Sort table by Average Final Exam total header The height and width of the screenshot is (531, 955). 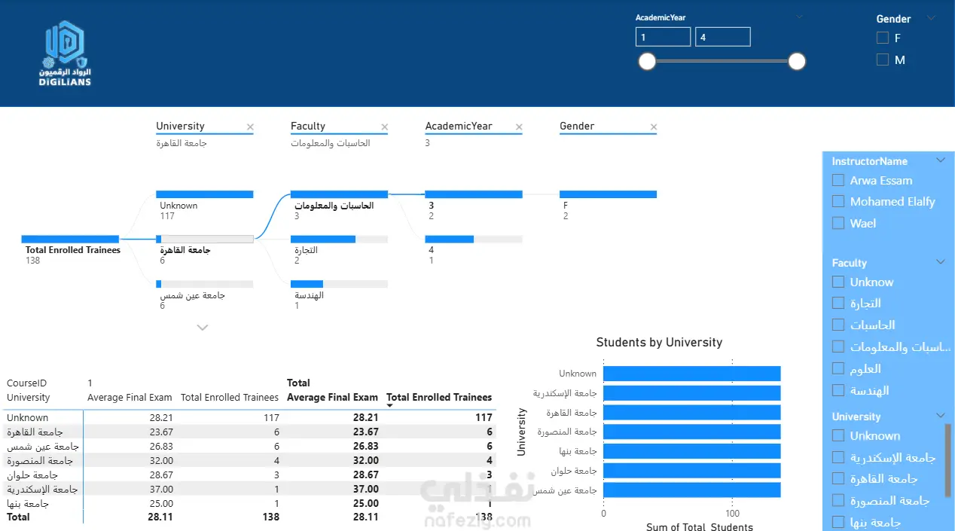click(x=332, y=397)
